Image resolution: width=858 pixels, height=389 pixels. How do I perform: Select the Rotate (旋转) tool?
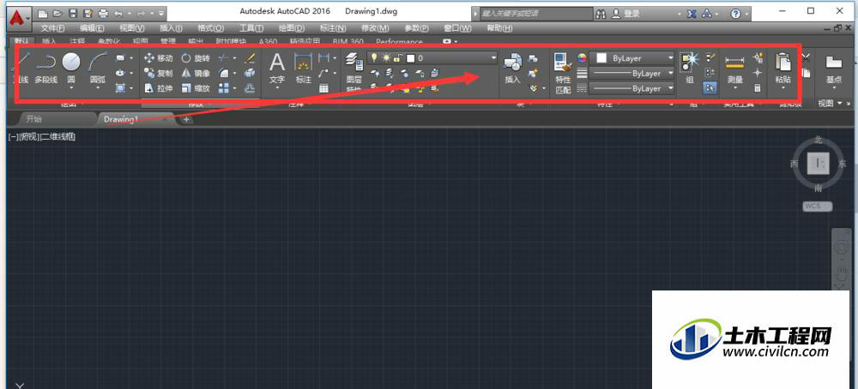pyautogui.click(x=195, y=58)
